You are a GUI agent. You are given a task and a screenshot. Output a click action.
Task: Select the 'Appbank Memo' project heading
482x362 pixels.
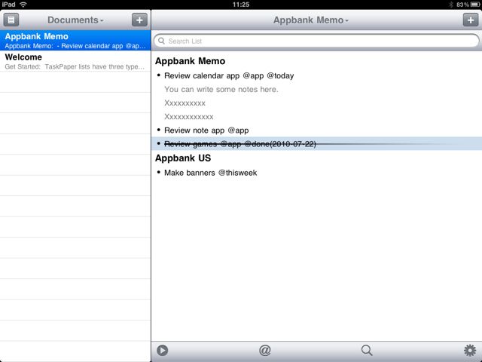[190, 61]
